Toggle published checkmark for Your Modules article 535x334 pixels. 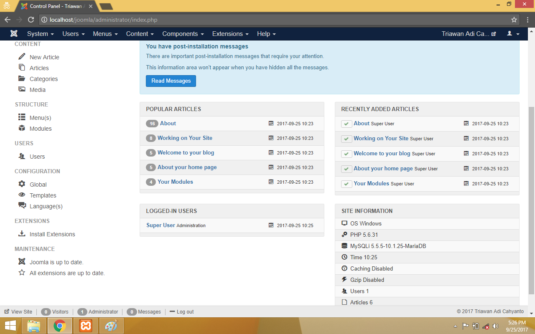tap(346, 184)
